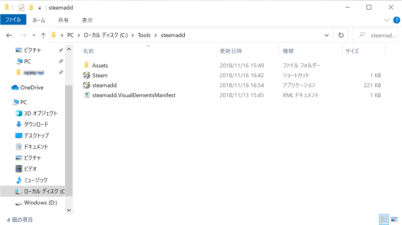Select the Steam shortcut icon
The width and height of the screenshot is (402, 225).
click(x=87, y=75)
